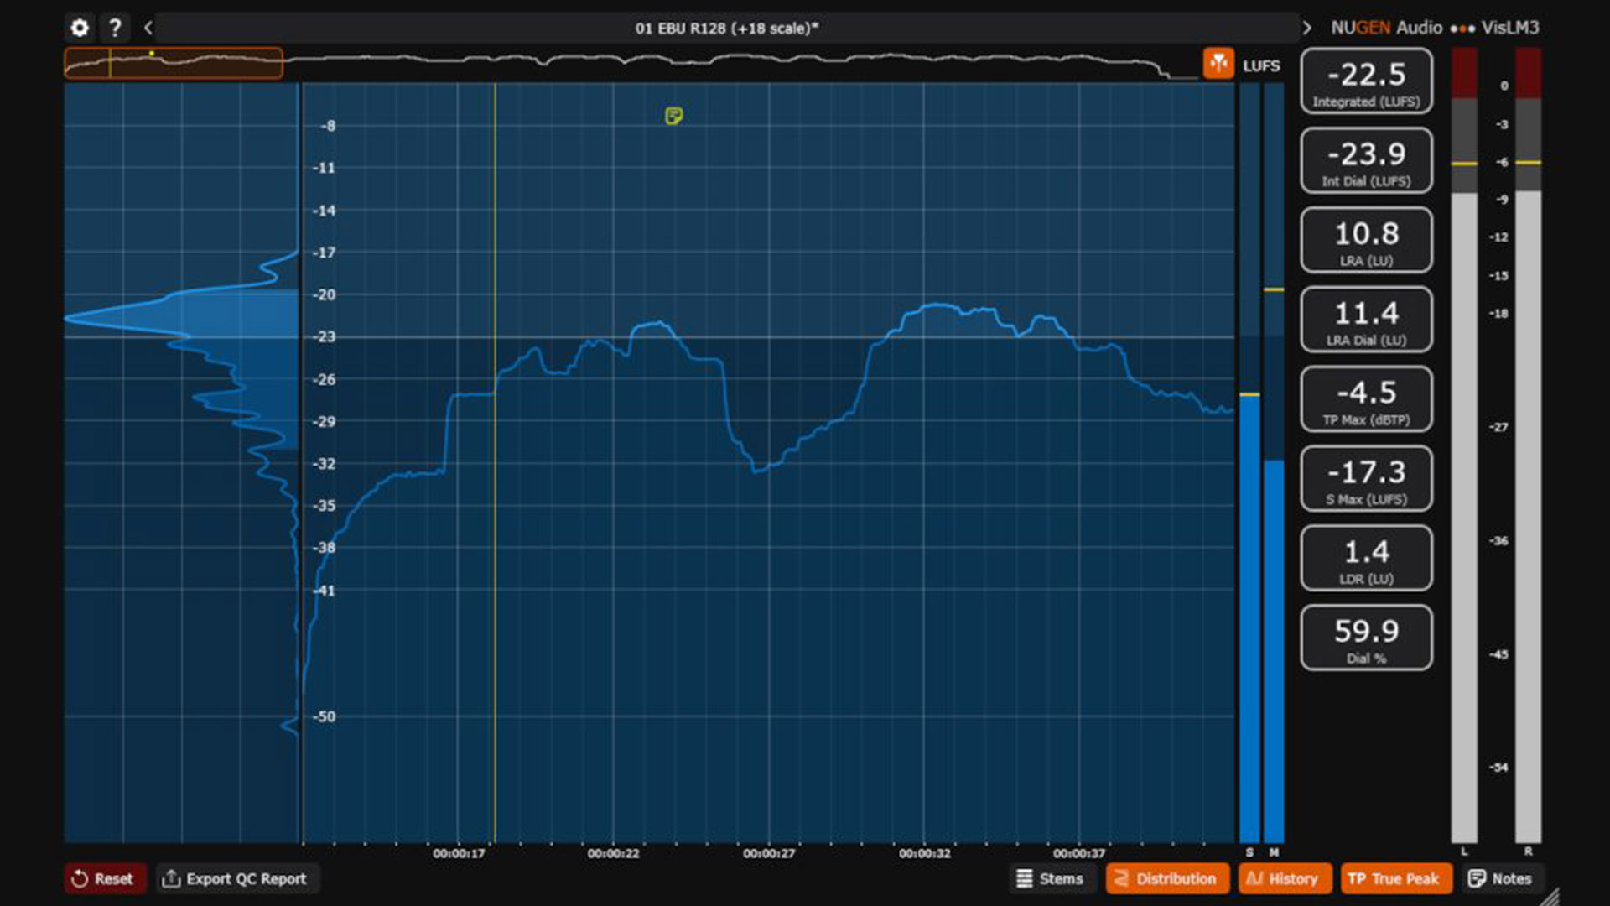The image size is (1610, 906).
Task: Select the Integrated (LUFS) -22.5 readout
Action: coord(1366,81)
